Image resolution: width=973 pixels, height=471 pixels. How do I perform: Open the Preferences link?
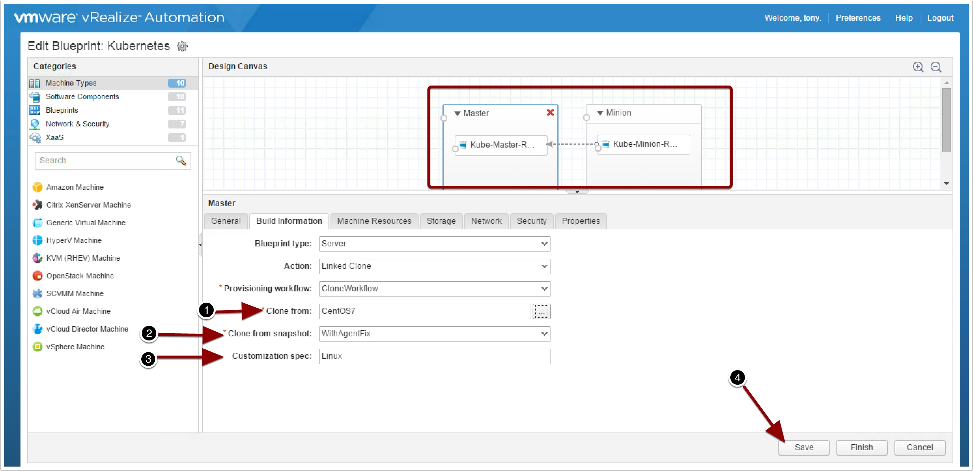858,18
